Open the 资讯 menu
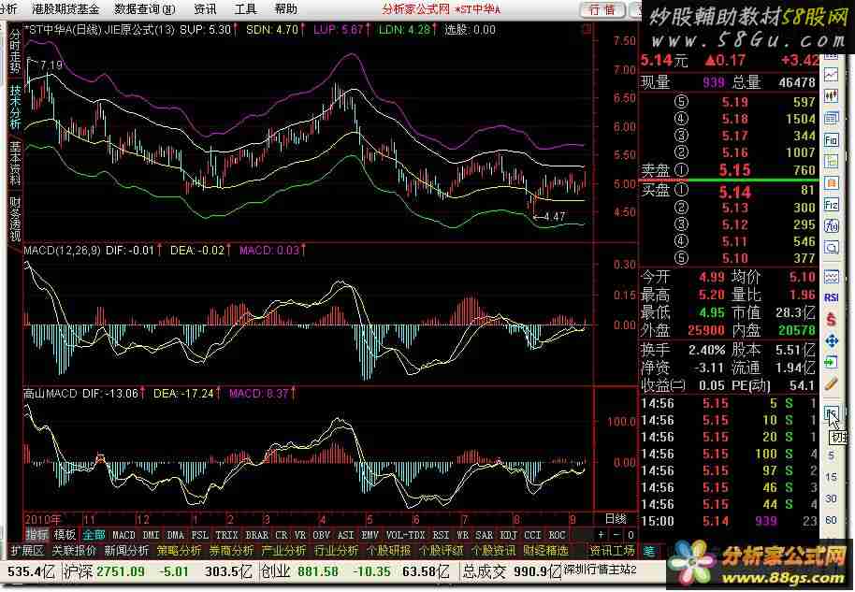This screenshot has height=592, width=855. tap(205, 9)
